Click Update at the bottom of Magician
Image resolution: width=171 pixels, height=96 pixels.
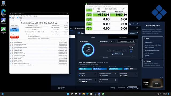[62, 88]
